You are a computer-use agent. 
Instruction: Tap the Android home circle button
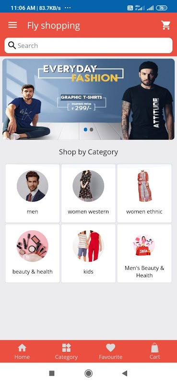point(88,373)
